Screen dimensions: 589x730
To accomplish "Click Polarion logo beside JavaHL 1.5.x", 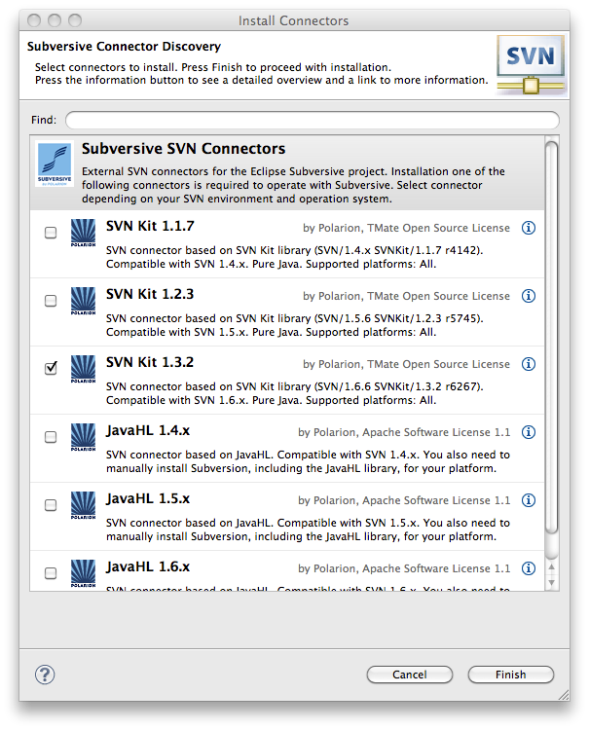I will 83,505.
